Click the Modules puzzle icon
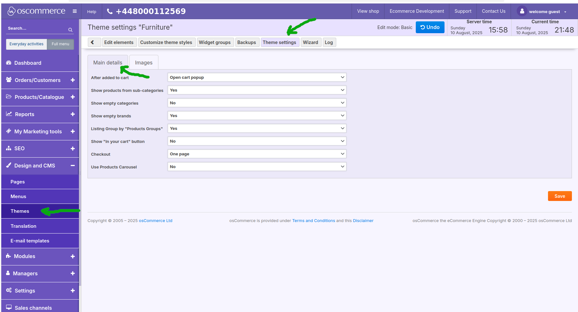 tap(9, 256)
